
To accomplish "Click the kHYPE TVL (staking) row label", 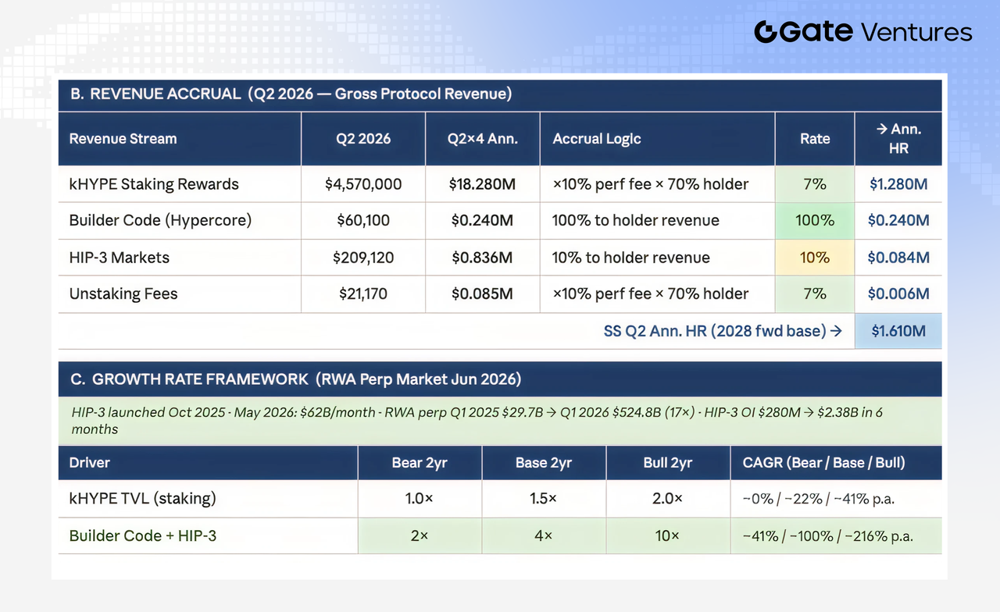I will pyautogui.click(x=142, y=499).
